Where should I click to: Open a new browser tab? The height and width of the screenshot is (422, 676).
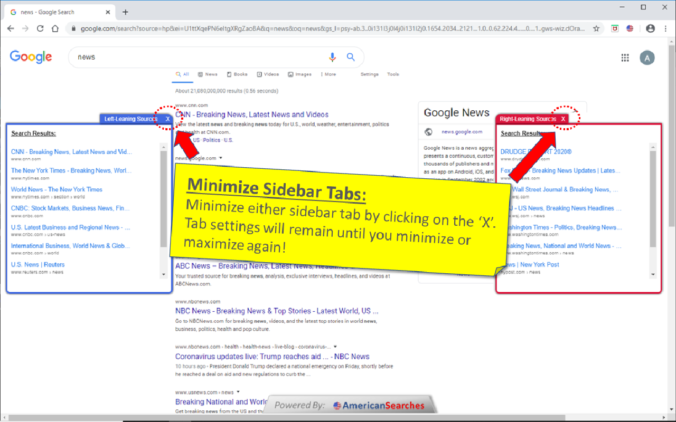[x=125, y=12]
